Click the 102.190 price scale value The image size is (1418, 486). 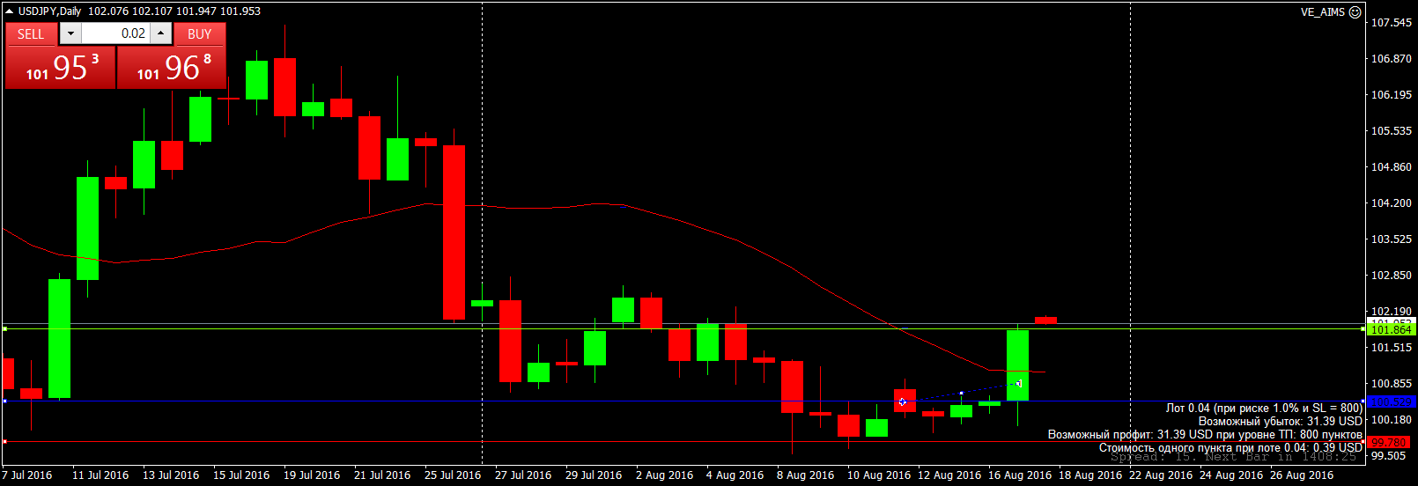point(1392,311)
